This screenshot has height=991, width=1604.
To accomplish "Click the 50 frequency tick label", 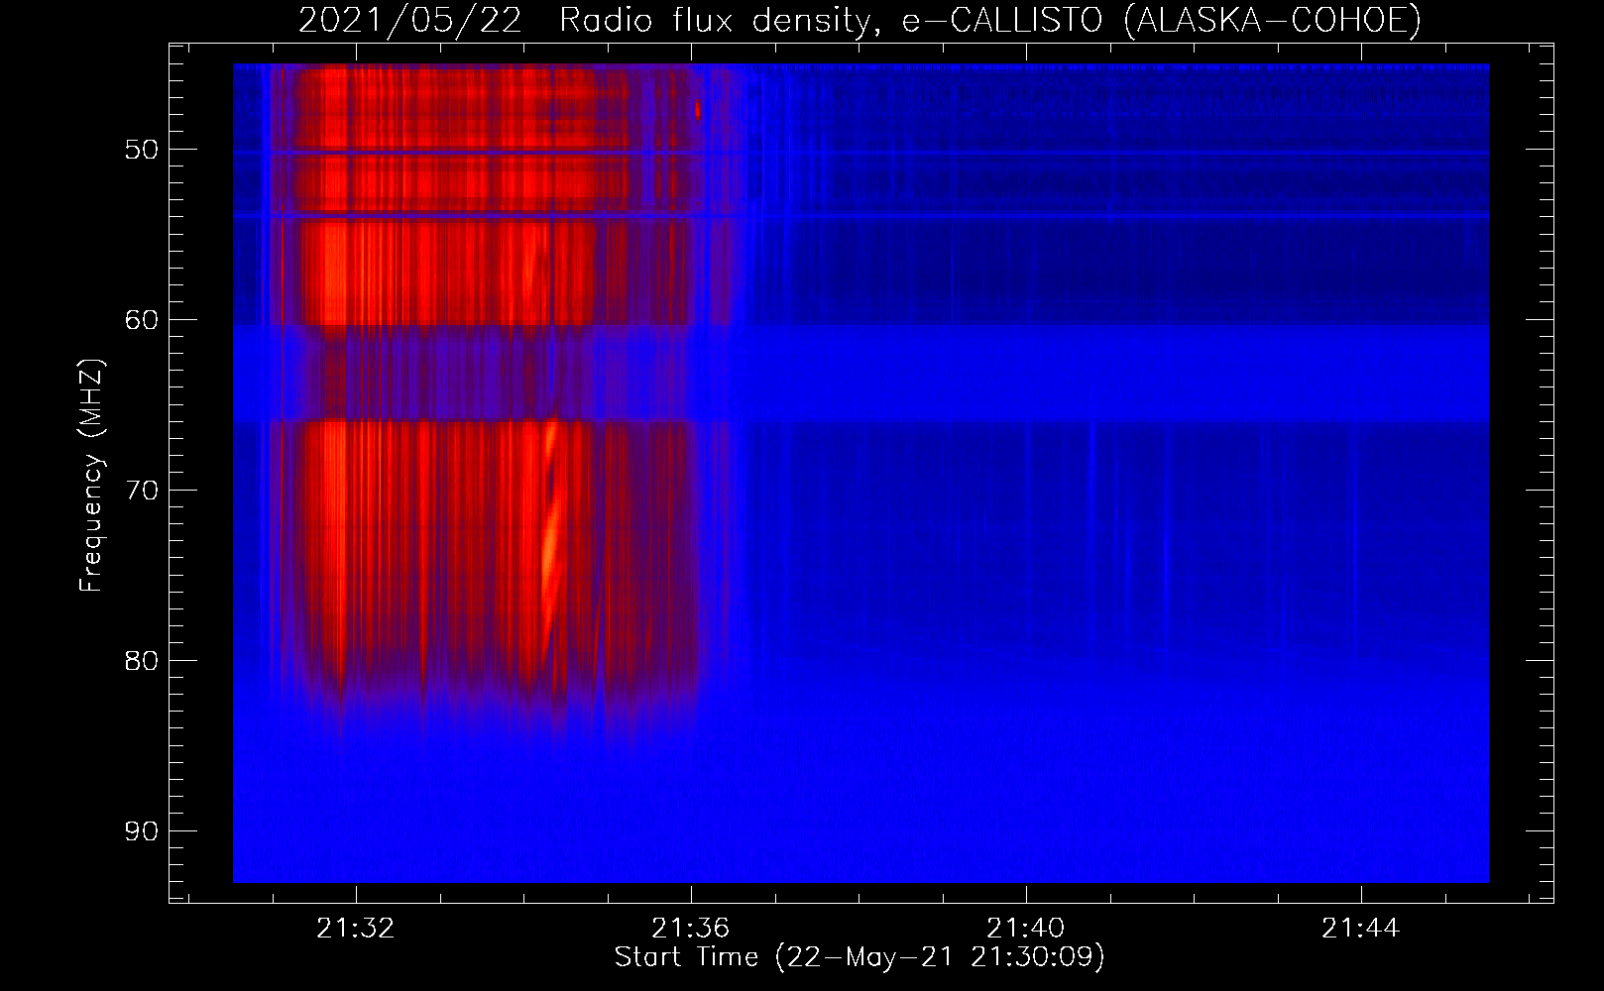I will (x=141, y=150).
